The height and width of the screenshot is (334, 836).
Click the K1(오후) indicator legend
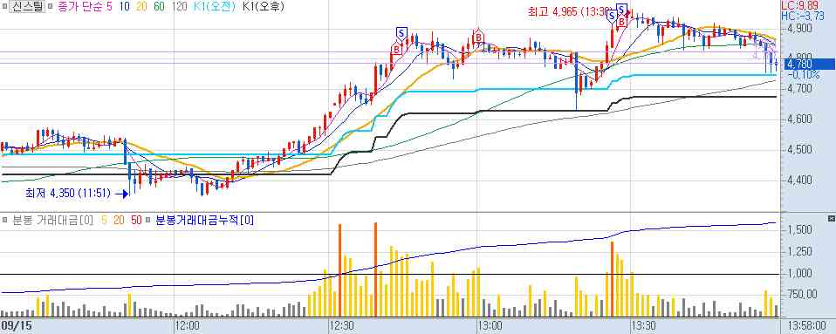tap(264, 7)
